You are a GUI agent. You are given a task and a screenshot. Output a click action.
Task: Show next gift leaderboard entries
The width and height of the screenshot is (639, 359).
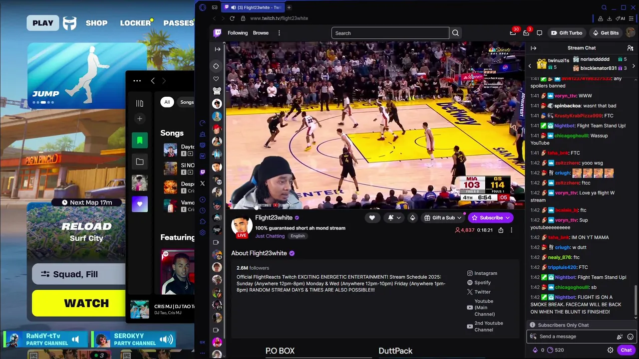coord(634,66)
